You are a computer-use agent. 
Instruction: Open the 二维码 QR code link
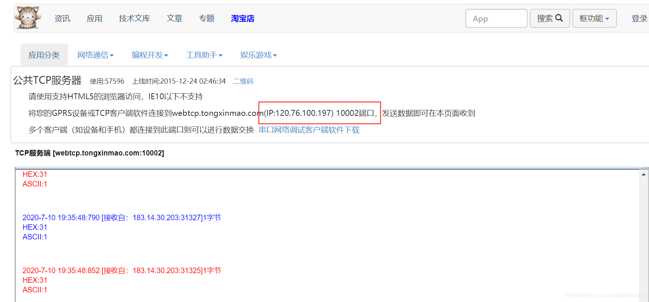pos(243,81)
